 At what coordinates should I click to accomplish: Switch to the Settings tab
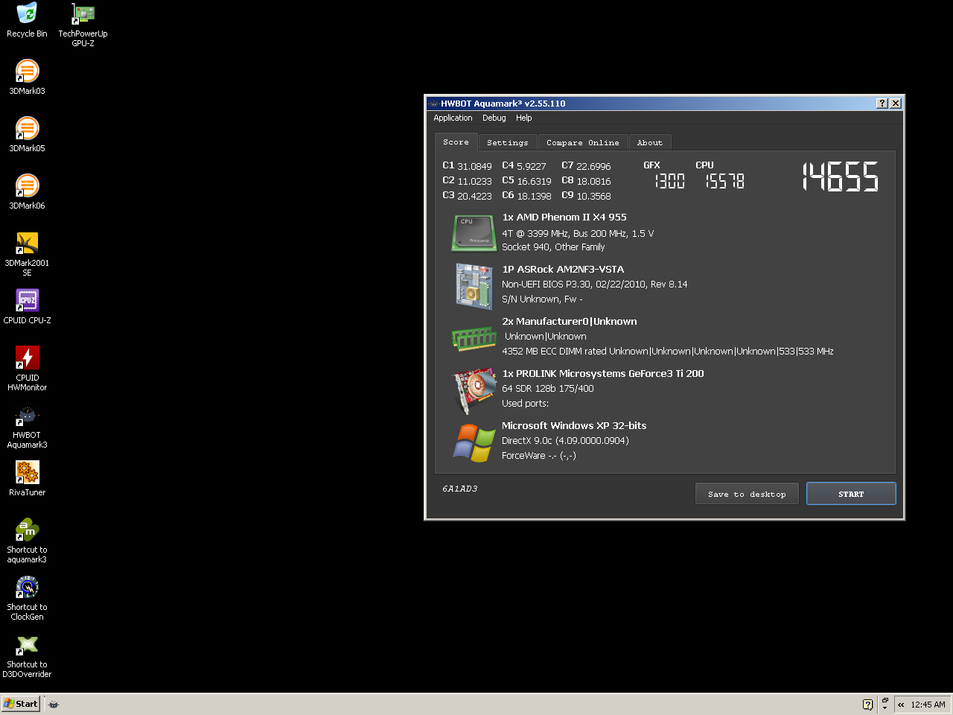click(507, 142)
